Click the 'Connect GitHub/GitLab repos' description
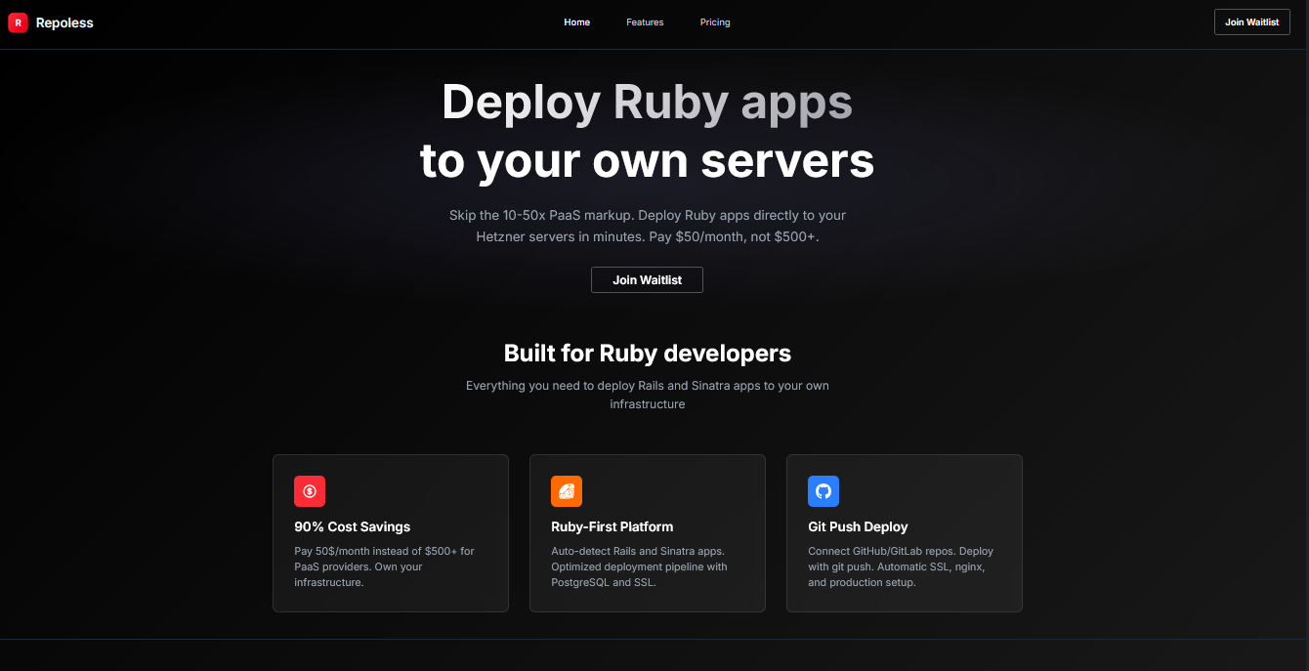The image size is (1309, 671). (901, 566)
